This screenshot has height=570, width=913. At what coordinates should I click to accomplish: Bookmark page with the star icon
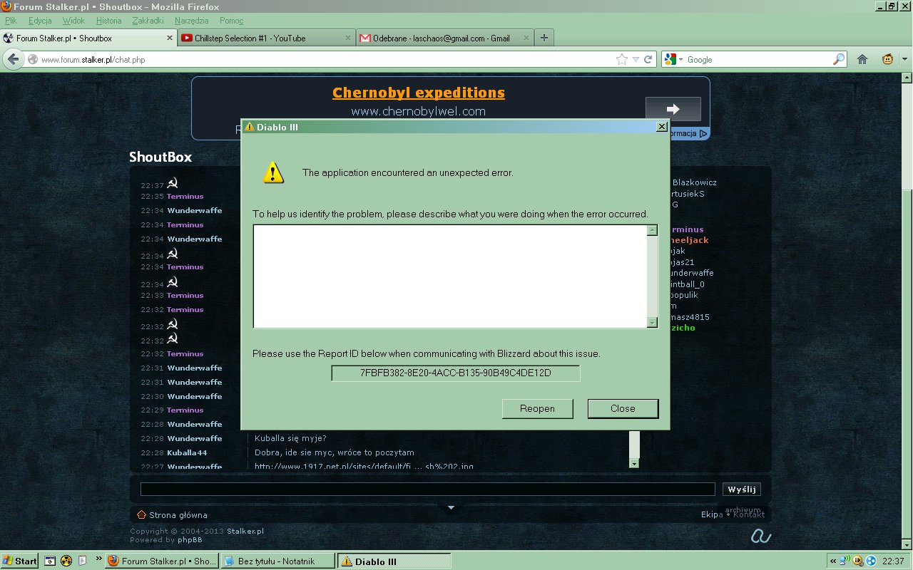622,60
